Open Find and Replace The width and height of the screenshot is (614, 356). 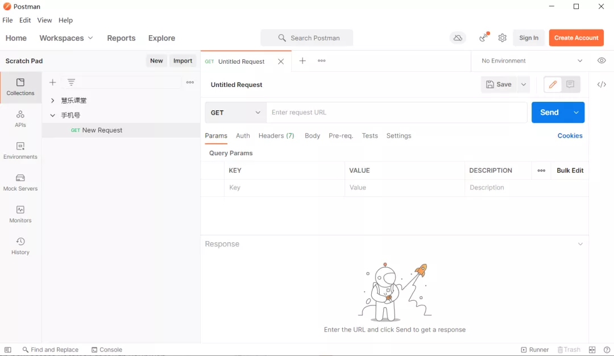[x=50, y=350]
